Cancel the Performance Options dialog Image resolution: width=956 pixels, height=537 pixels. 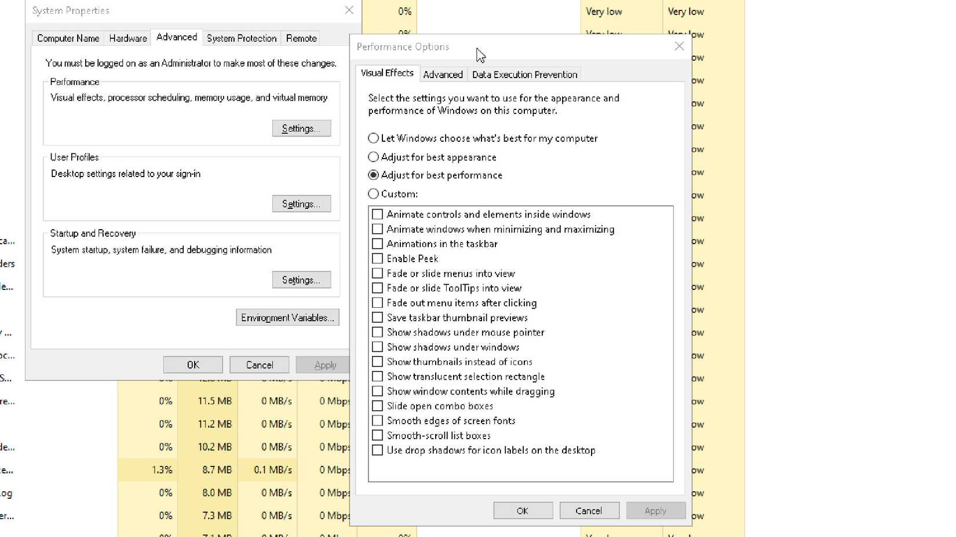coord(589,511)
